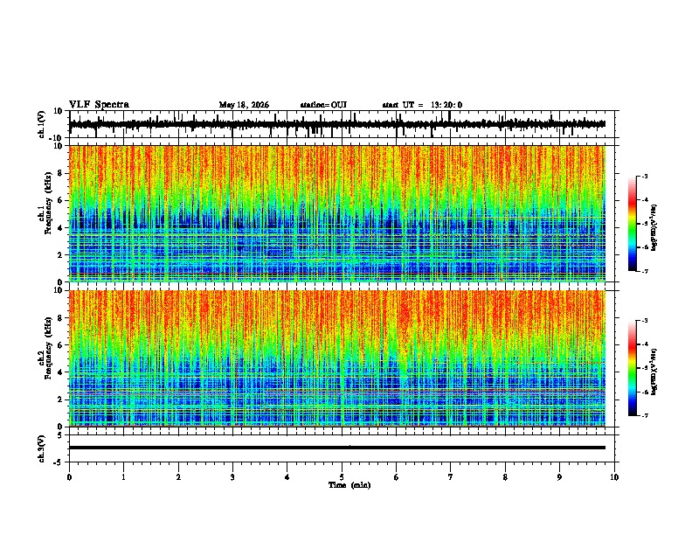Select the 9 minute tick label on time axis
The width and height of the screenshot is (692, 535).
click(559, 477)
